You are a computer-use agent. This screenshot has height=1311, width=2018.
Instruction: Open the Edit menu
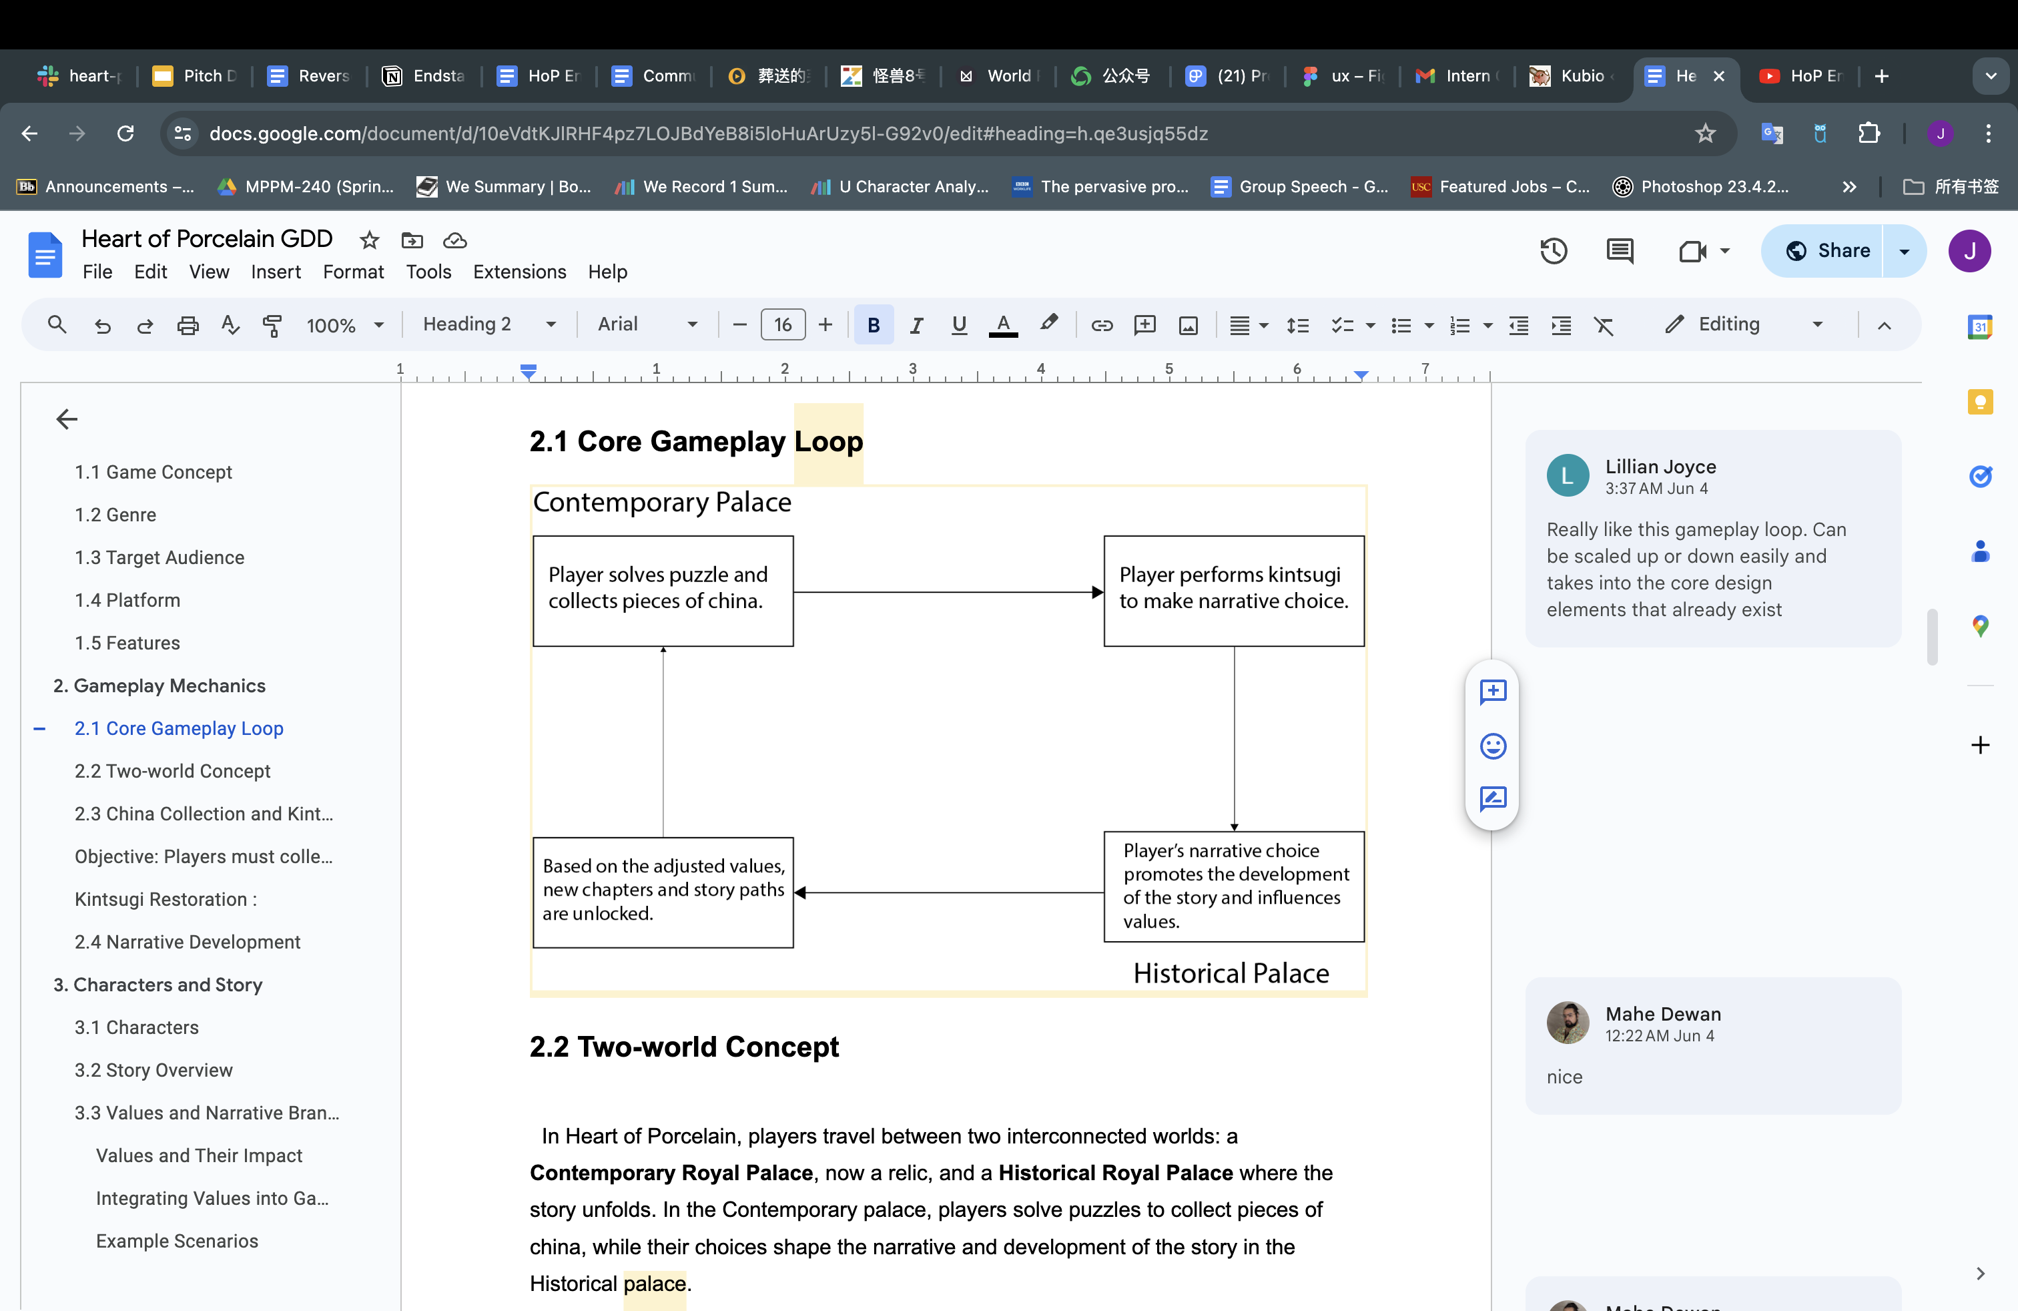click(150, 272)
